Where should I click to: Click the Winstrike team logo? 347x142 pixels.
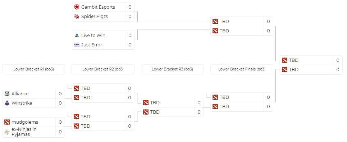click(7, 103)
